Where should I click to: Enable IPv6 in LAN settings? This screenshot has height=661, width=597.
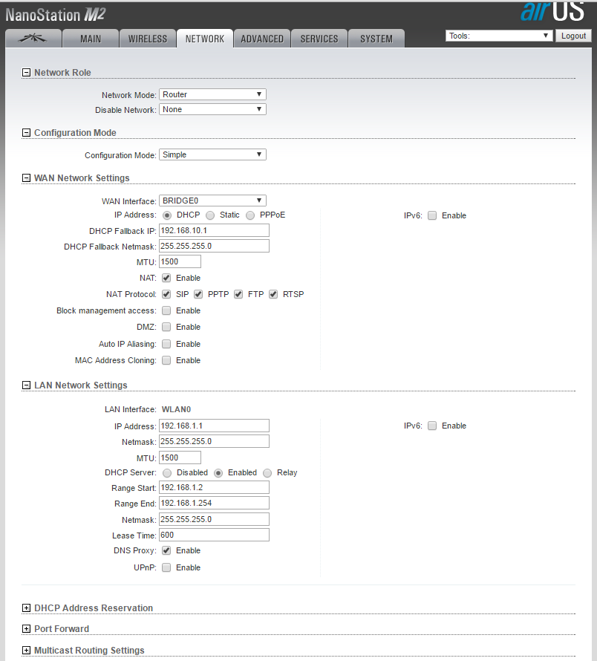pyautogui.click(x=432, y=426)
